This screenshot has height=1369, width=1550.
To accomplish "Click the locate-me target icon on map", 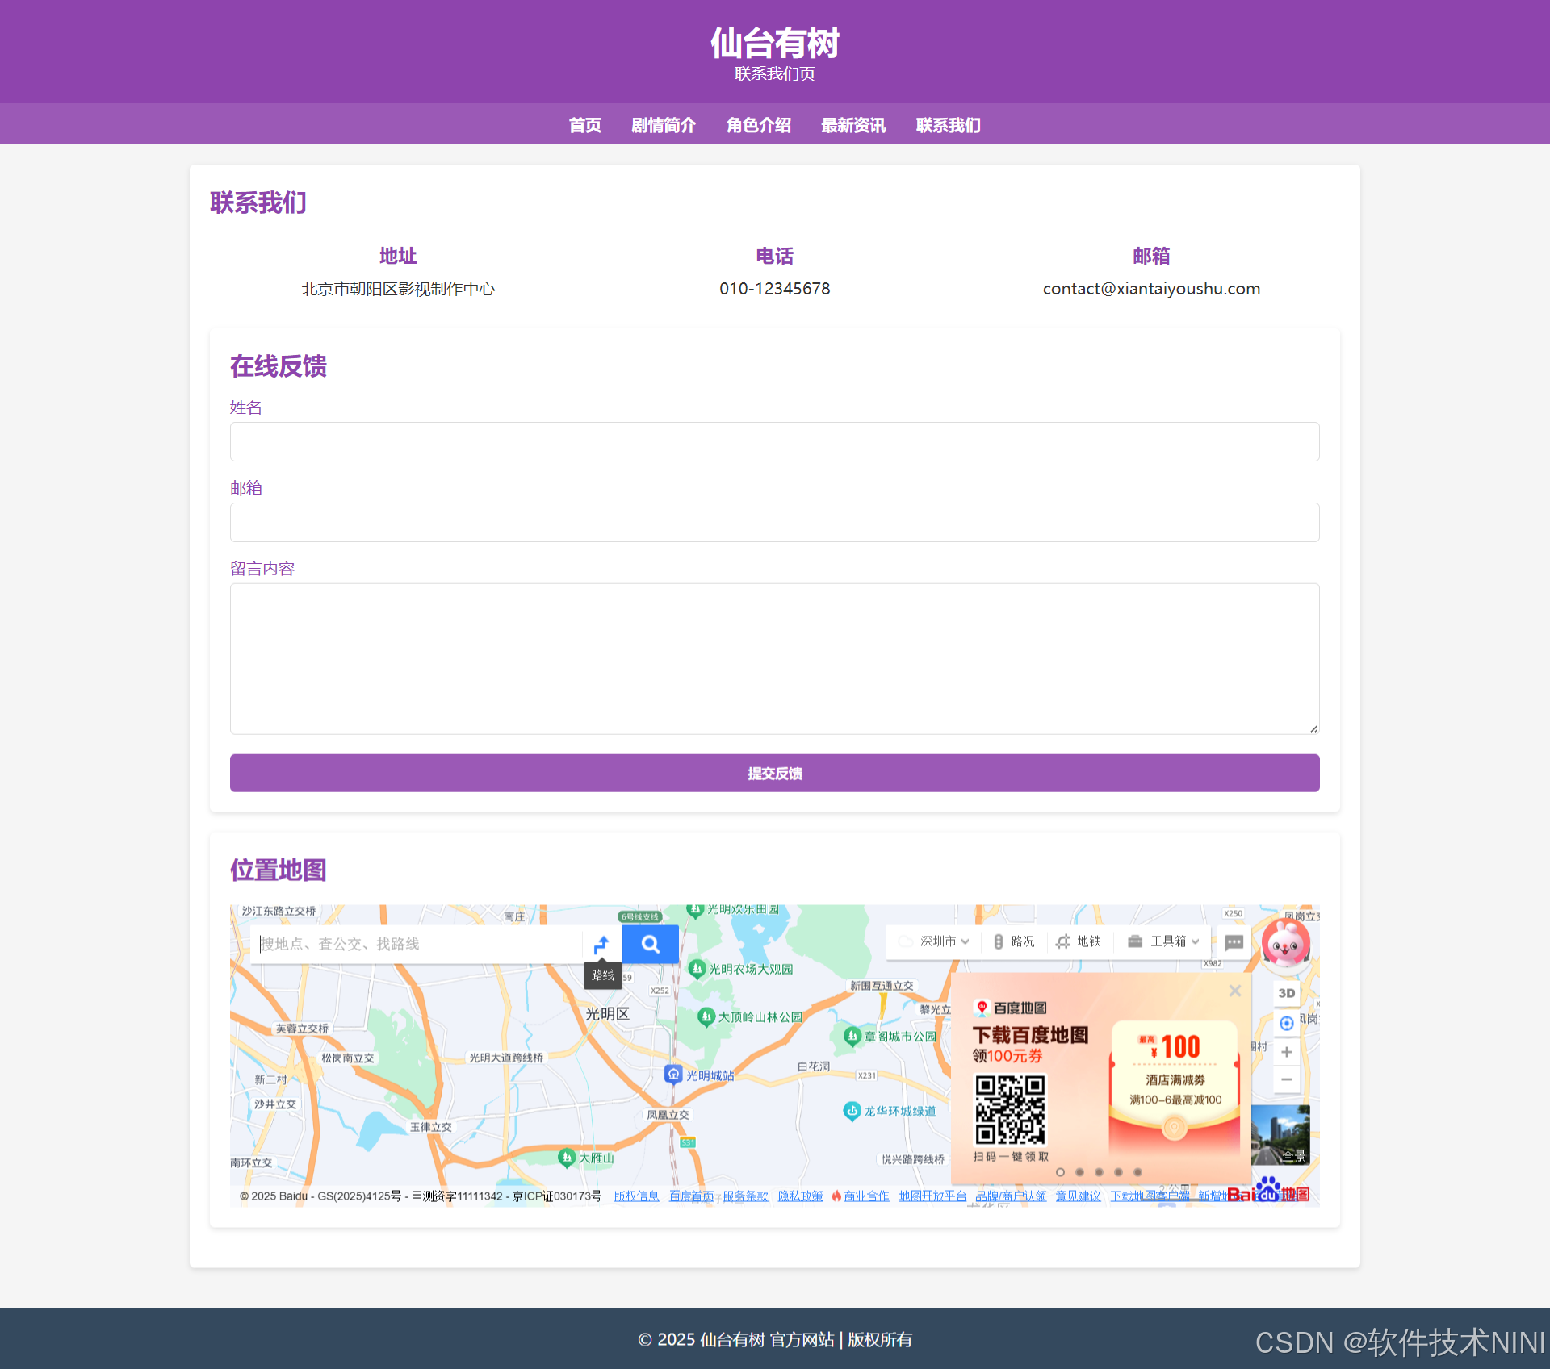I will (1287, 1023).
